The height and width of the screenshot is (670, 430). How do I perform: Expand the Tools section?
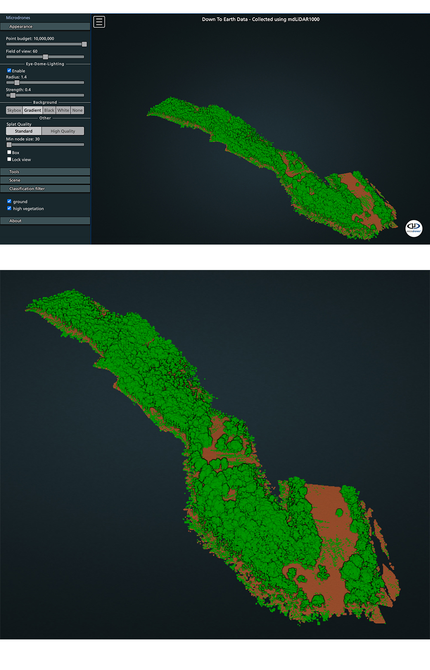coord(45,172)
